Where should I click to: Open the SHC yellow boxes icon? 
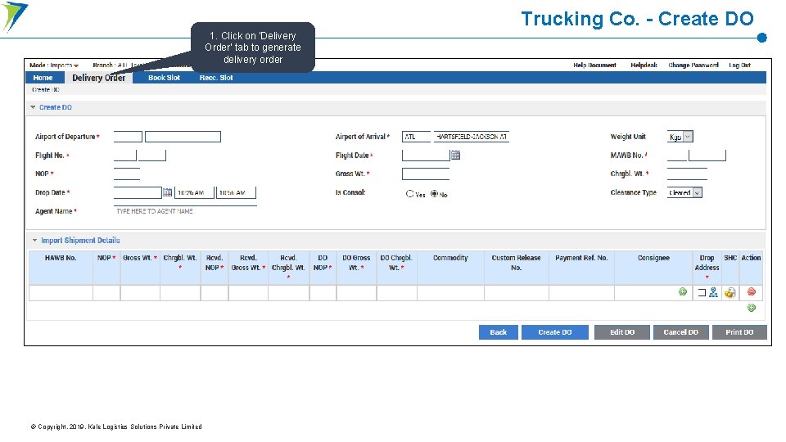point(730,293)
